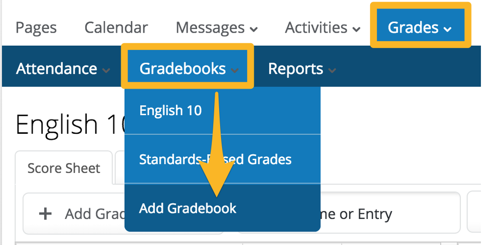Open the Pages navigation link

36,28
